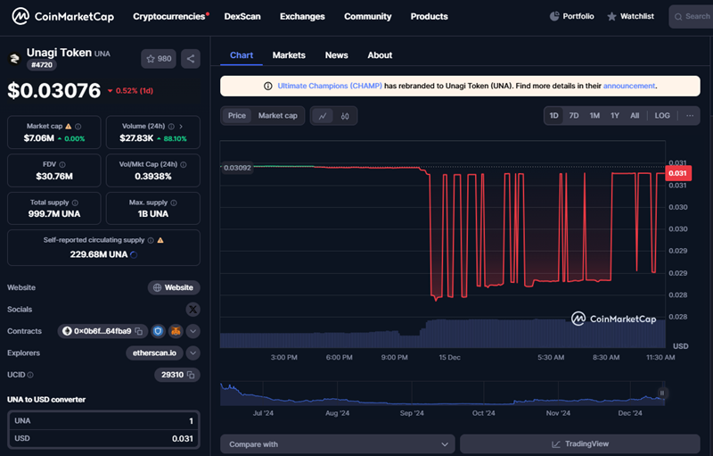This screenshot has height=456, width=713.
Task: Copy the contract address 0x0b6f...64fba9
Action: coord(139,331)
